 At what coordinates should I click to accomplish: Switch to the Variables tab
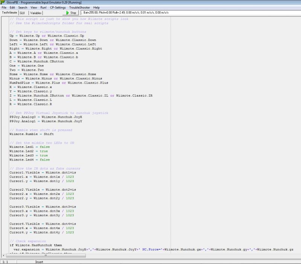click(x=36, y=13)
